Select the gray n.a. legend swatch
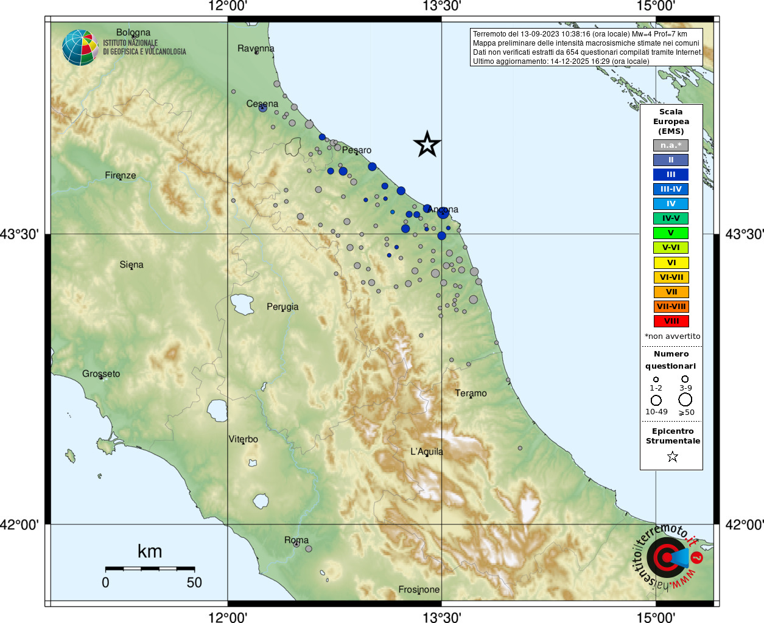This screenshot has height=623, width=764. click(x=671, y=145)
